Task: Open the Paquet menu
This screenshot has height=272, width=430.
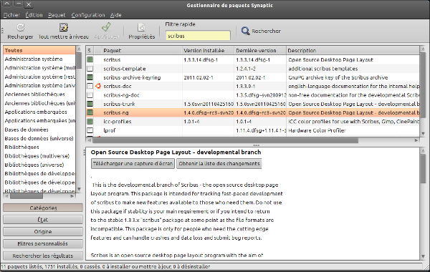Action: tap(57, 15)
